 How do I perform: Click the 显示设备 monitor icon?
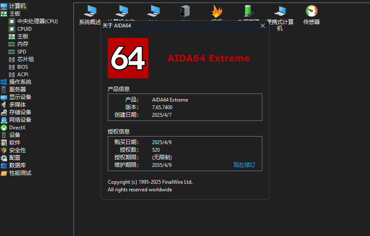point(4,97)
